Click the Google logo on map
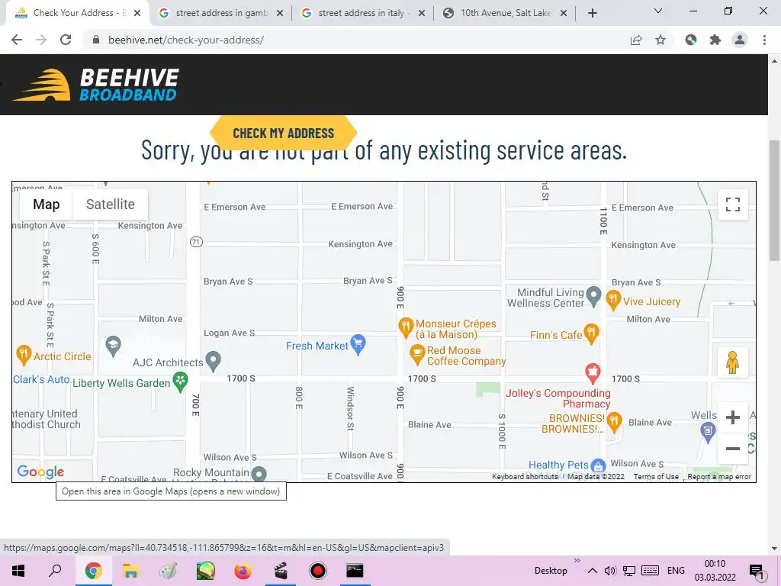The width and height of the screenshot is (781, 586). [x=40, y=472]
